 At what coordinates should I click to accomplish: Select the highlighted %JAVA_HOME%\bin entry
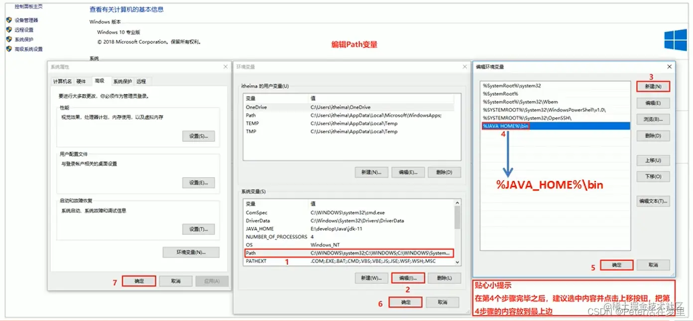pyautogui.click(x=555, y=126)
